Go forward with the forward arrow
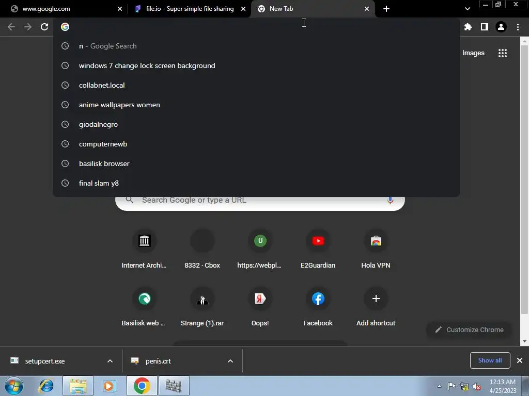Image resolution: width=529 pixels, height=396 pixels. [28, 27]
